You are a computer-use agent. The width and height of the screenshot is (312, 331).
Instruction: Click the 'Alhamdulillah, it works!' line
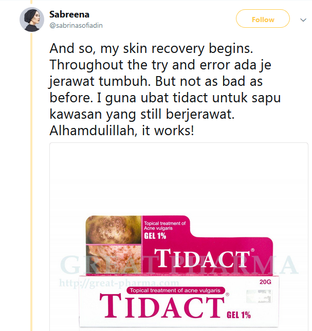(x=122, y=131)
